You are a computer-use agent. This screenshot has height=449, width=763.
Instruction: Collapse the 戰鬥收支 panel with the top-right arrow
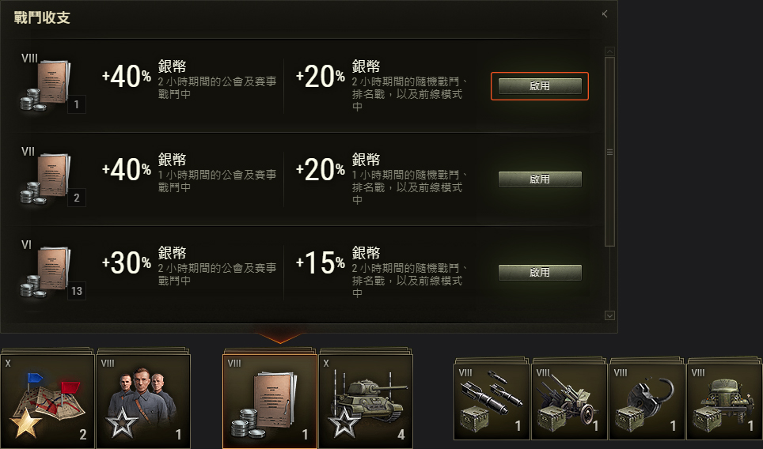pyautogui.click(x=605, y=14)
